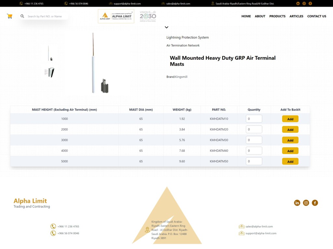Open the PRODUCTS menu
333x249 pixels.
277,16
